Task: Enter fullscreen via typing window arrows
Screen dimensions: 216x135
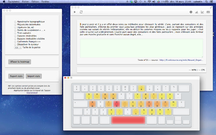Action: 211,7
